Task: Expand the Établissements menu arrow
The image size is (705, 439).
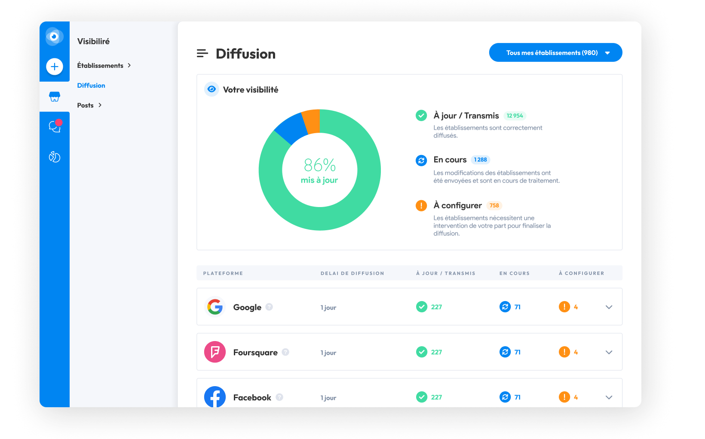Action: pos(129,65)
